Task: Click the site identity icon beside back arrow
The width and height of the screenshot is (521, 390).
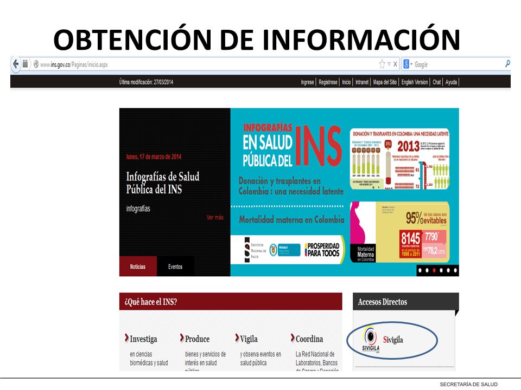Action: click(x=26, y=64)
